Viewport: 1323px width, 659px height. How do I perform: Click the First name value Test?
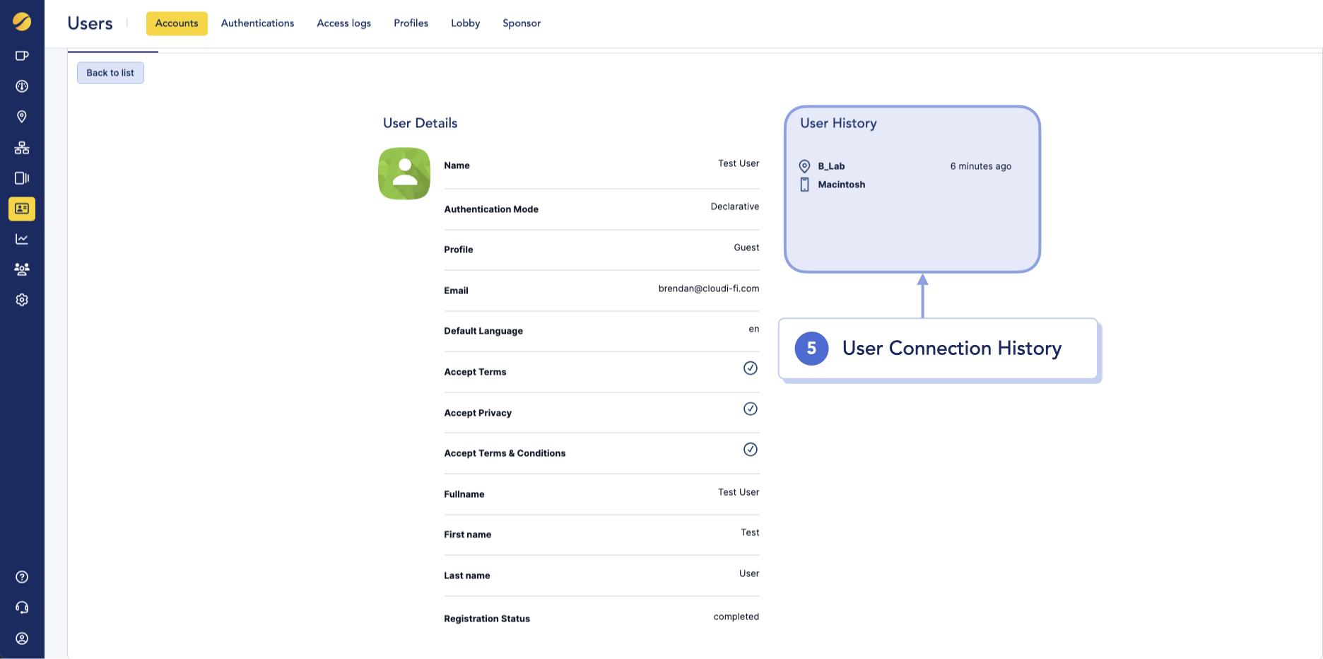pyautogui.click(x=750, y=532)
